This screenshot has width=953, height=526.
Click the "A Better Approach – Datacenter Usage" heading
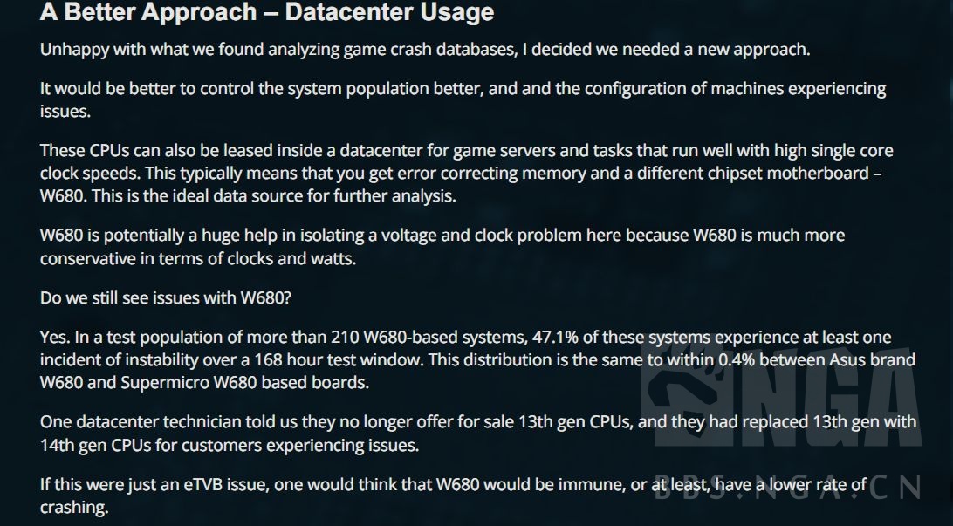point(266,13)
